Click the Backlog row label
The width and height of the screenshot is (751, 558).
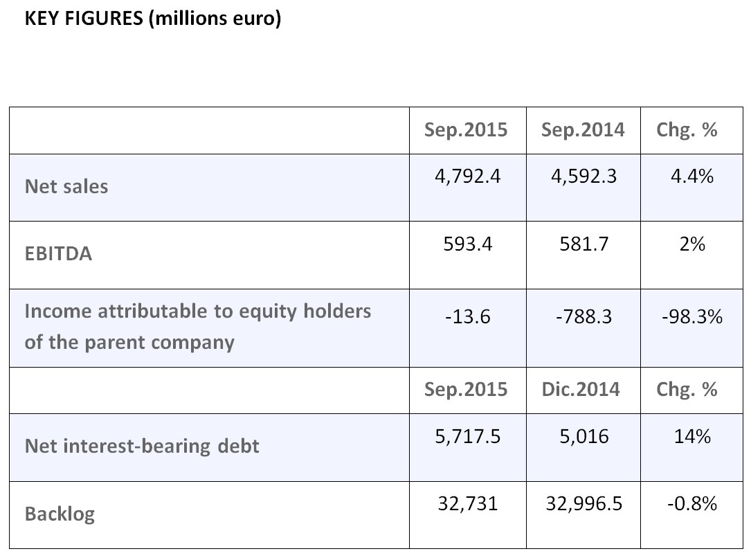click(60, 514)
